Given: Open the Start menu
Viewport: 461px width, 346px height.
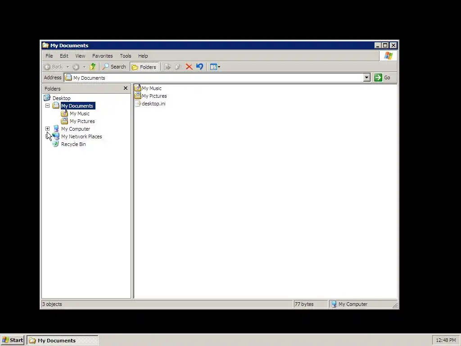Looking at the screenshot, I should [12, 341].
